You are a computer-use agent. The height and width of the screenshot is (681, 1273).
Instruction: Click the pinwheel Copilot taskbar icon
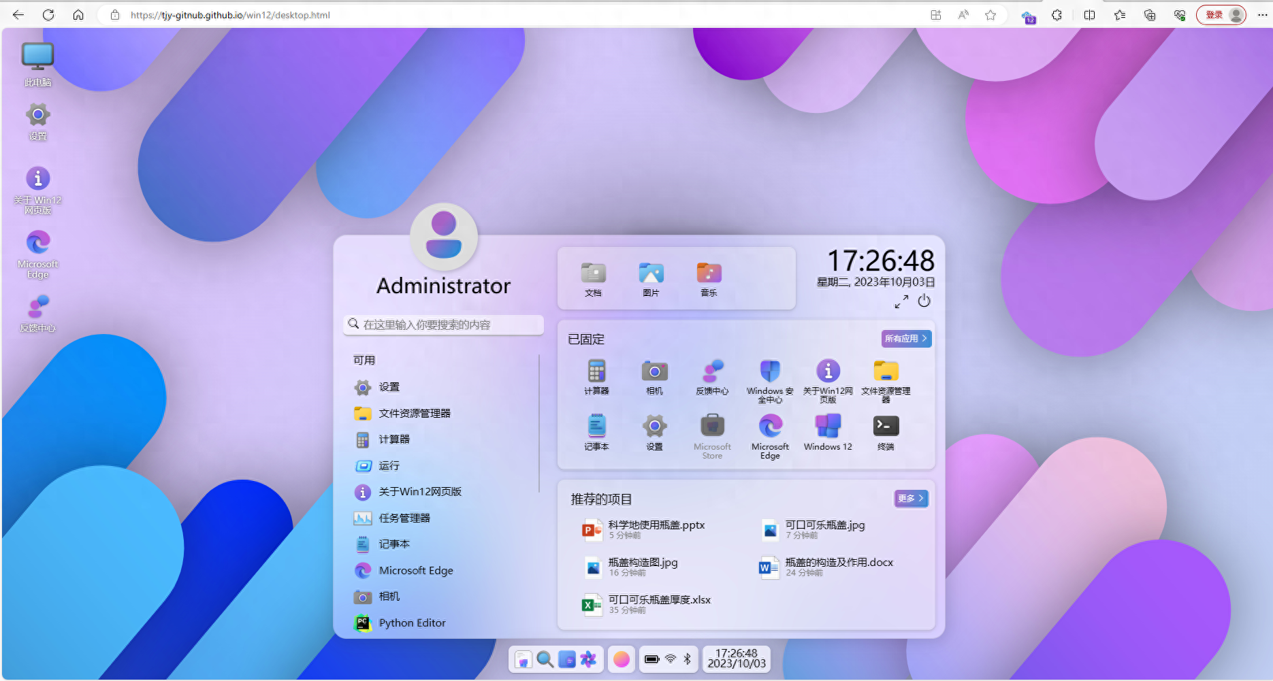(588, 659)
